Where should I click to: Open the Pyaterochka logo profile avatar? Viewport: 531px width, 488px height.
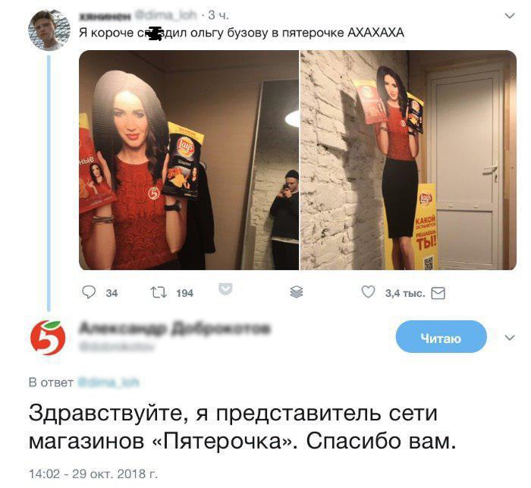48,338
